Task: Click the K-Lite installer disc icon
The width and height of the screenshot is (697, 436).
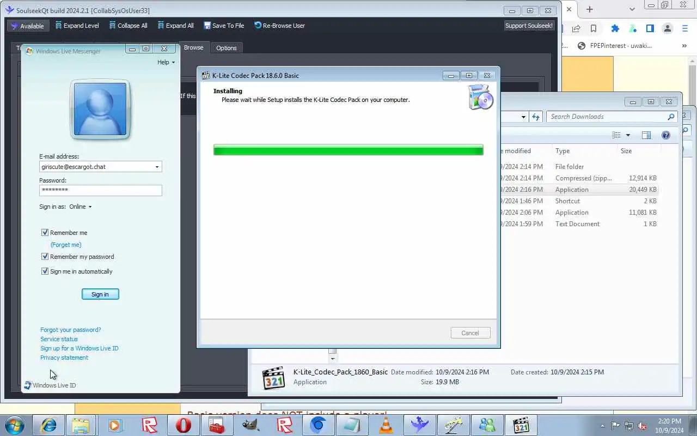Action: [x=481, y=97]
